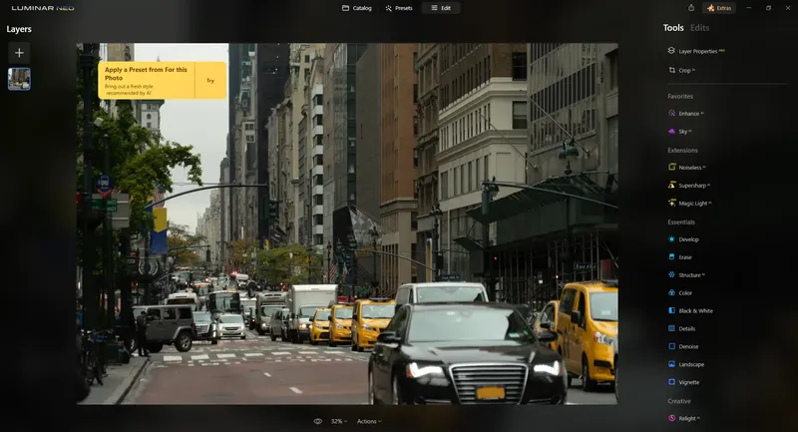
Task: Open the Enhance AI tool
Action: (685, 114)
